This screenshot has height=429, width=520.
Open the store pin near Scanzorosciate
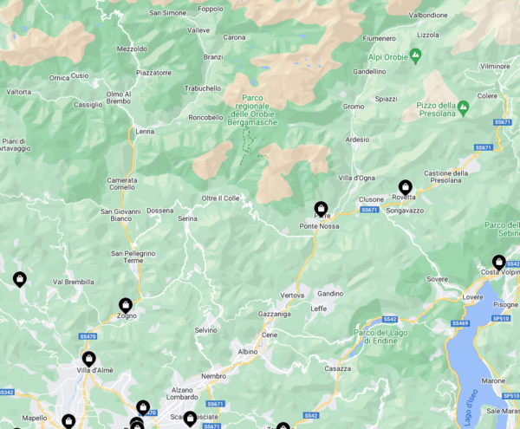pos(190,419)
